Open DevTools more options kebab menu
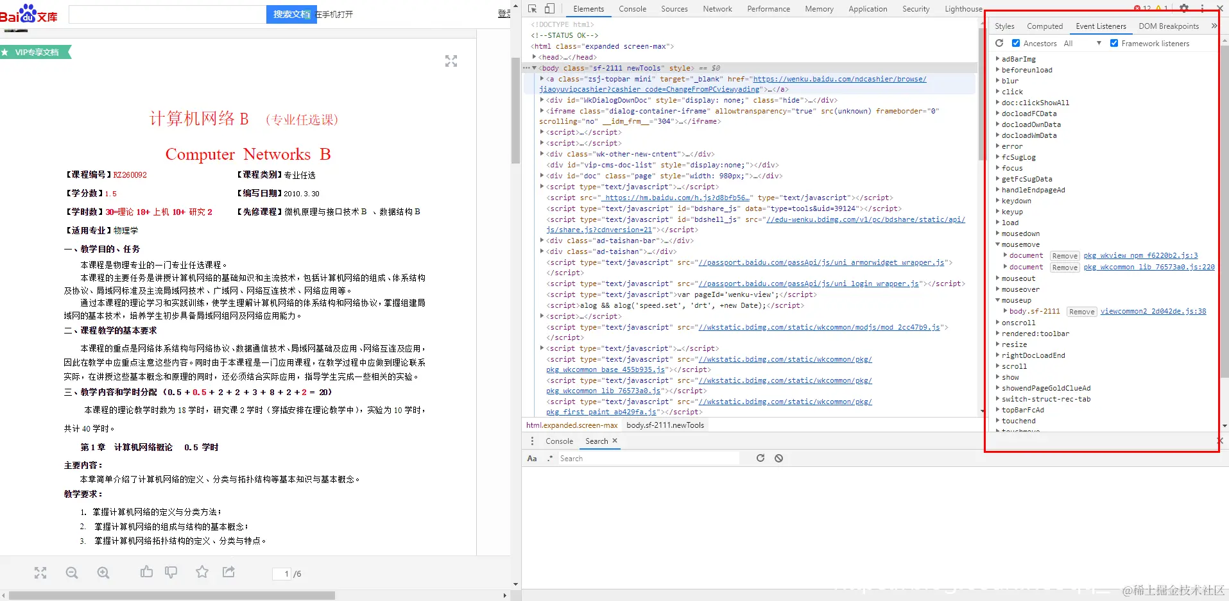This screenshot has width=1229, height=601. pos(1202,8)
